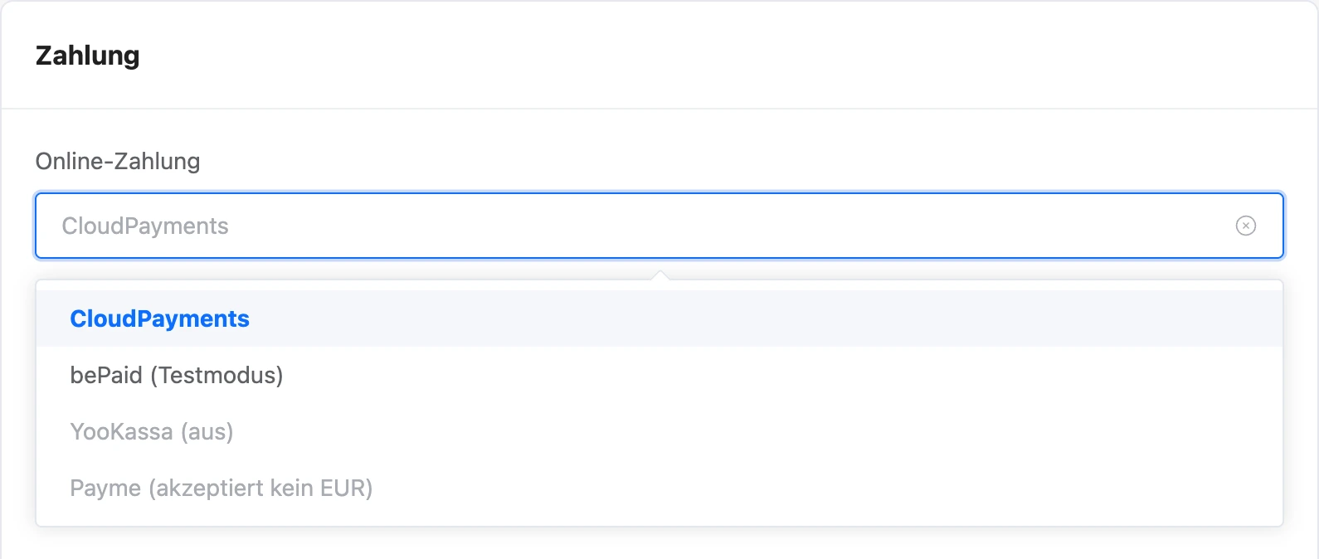Remove the chosen payment provider via the clear icon
This screenshot has height=559, width=1319.
(x=1245, y=226)
